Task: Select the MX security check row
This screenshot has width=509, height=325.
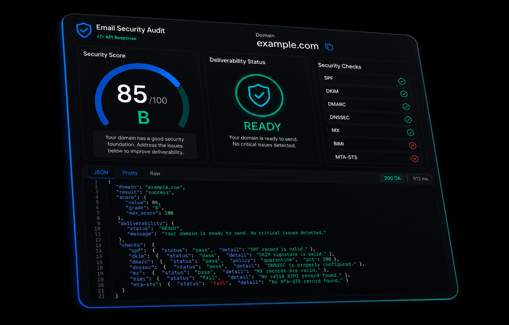Action: pyautogui.click(x=373, y=131)
